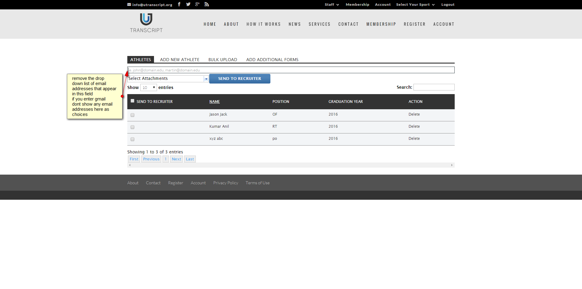Check the box for Kumar Anil

tap(132, 127)
